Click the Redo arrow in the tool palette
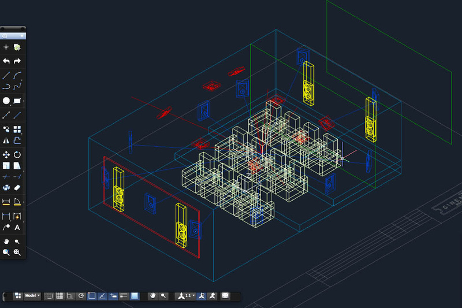This screenshot has width=462, height=308. [x=17, y=61]
